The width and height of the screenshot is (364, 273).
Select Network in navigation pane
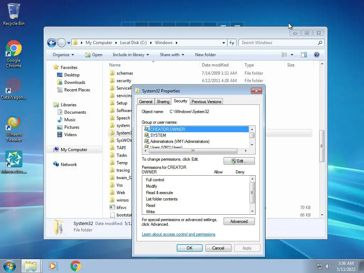(65, 164)
